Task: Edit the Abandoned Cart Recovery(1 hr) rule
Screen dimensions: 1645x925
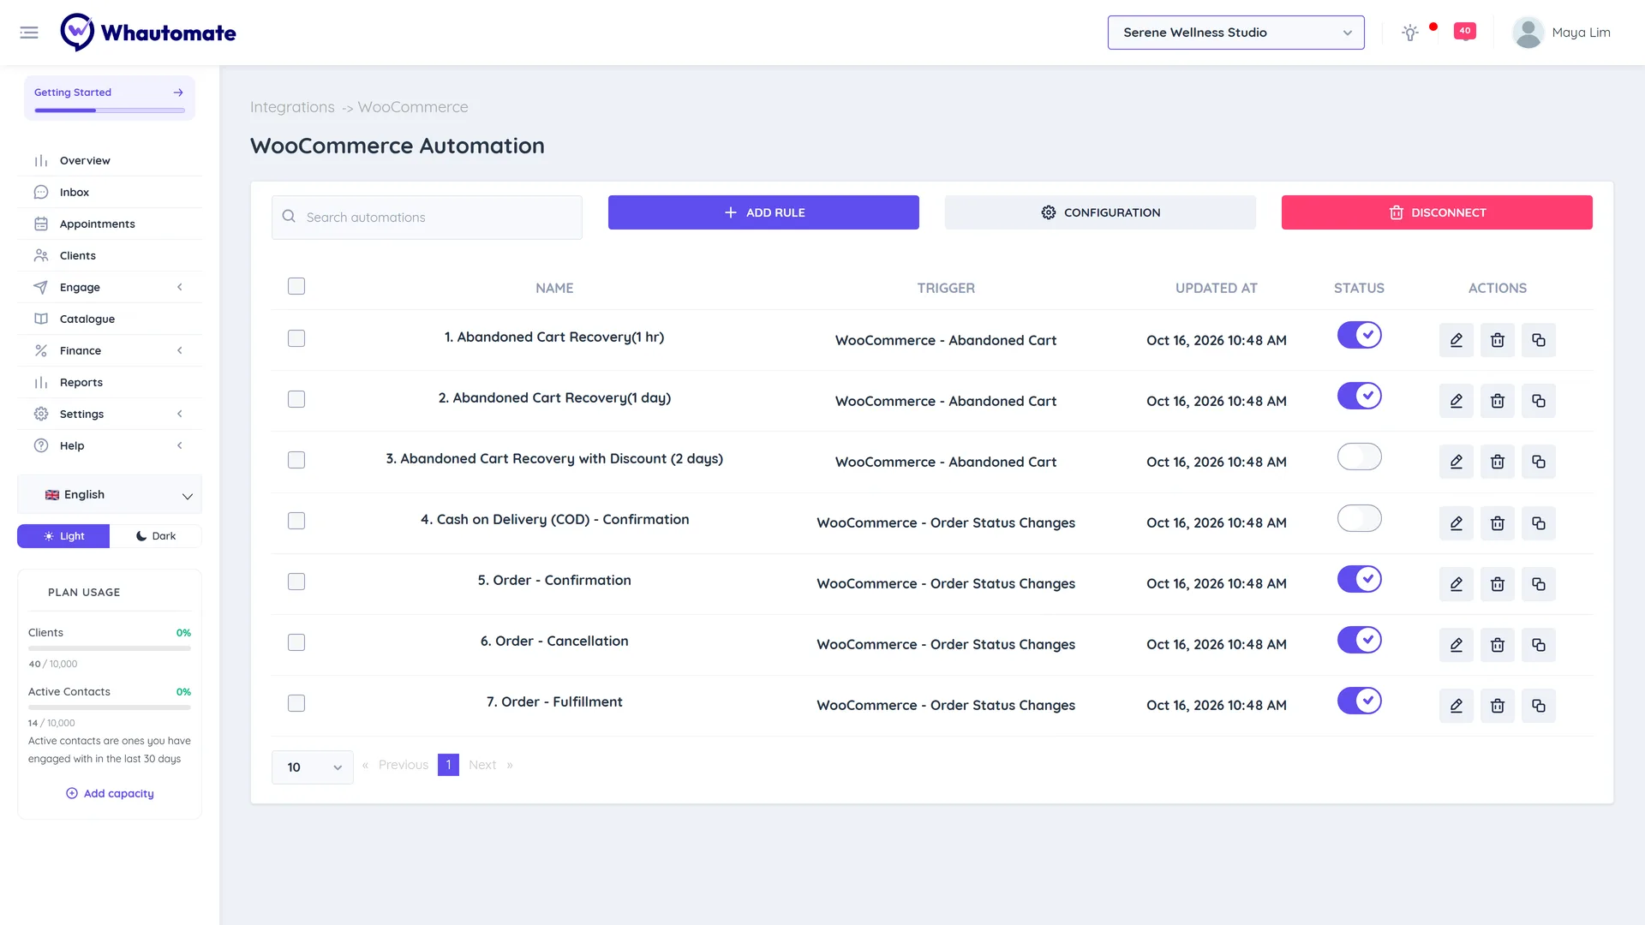Action: click(x=1456, y=340)
